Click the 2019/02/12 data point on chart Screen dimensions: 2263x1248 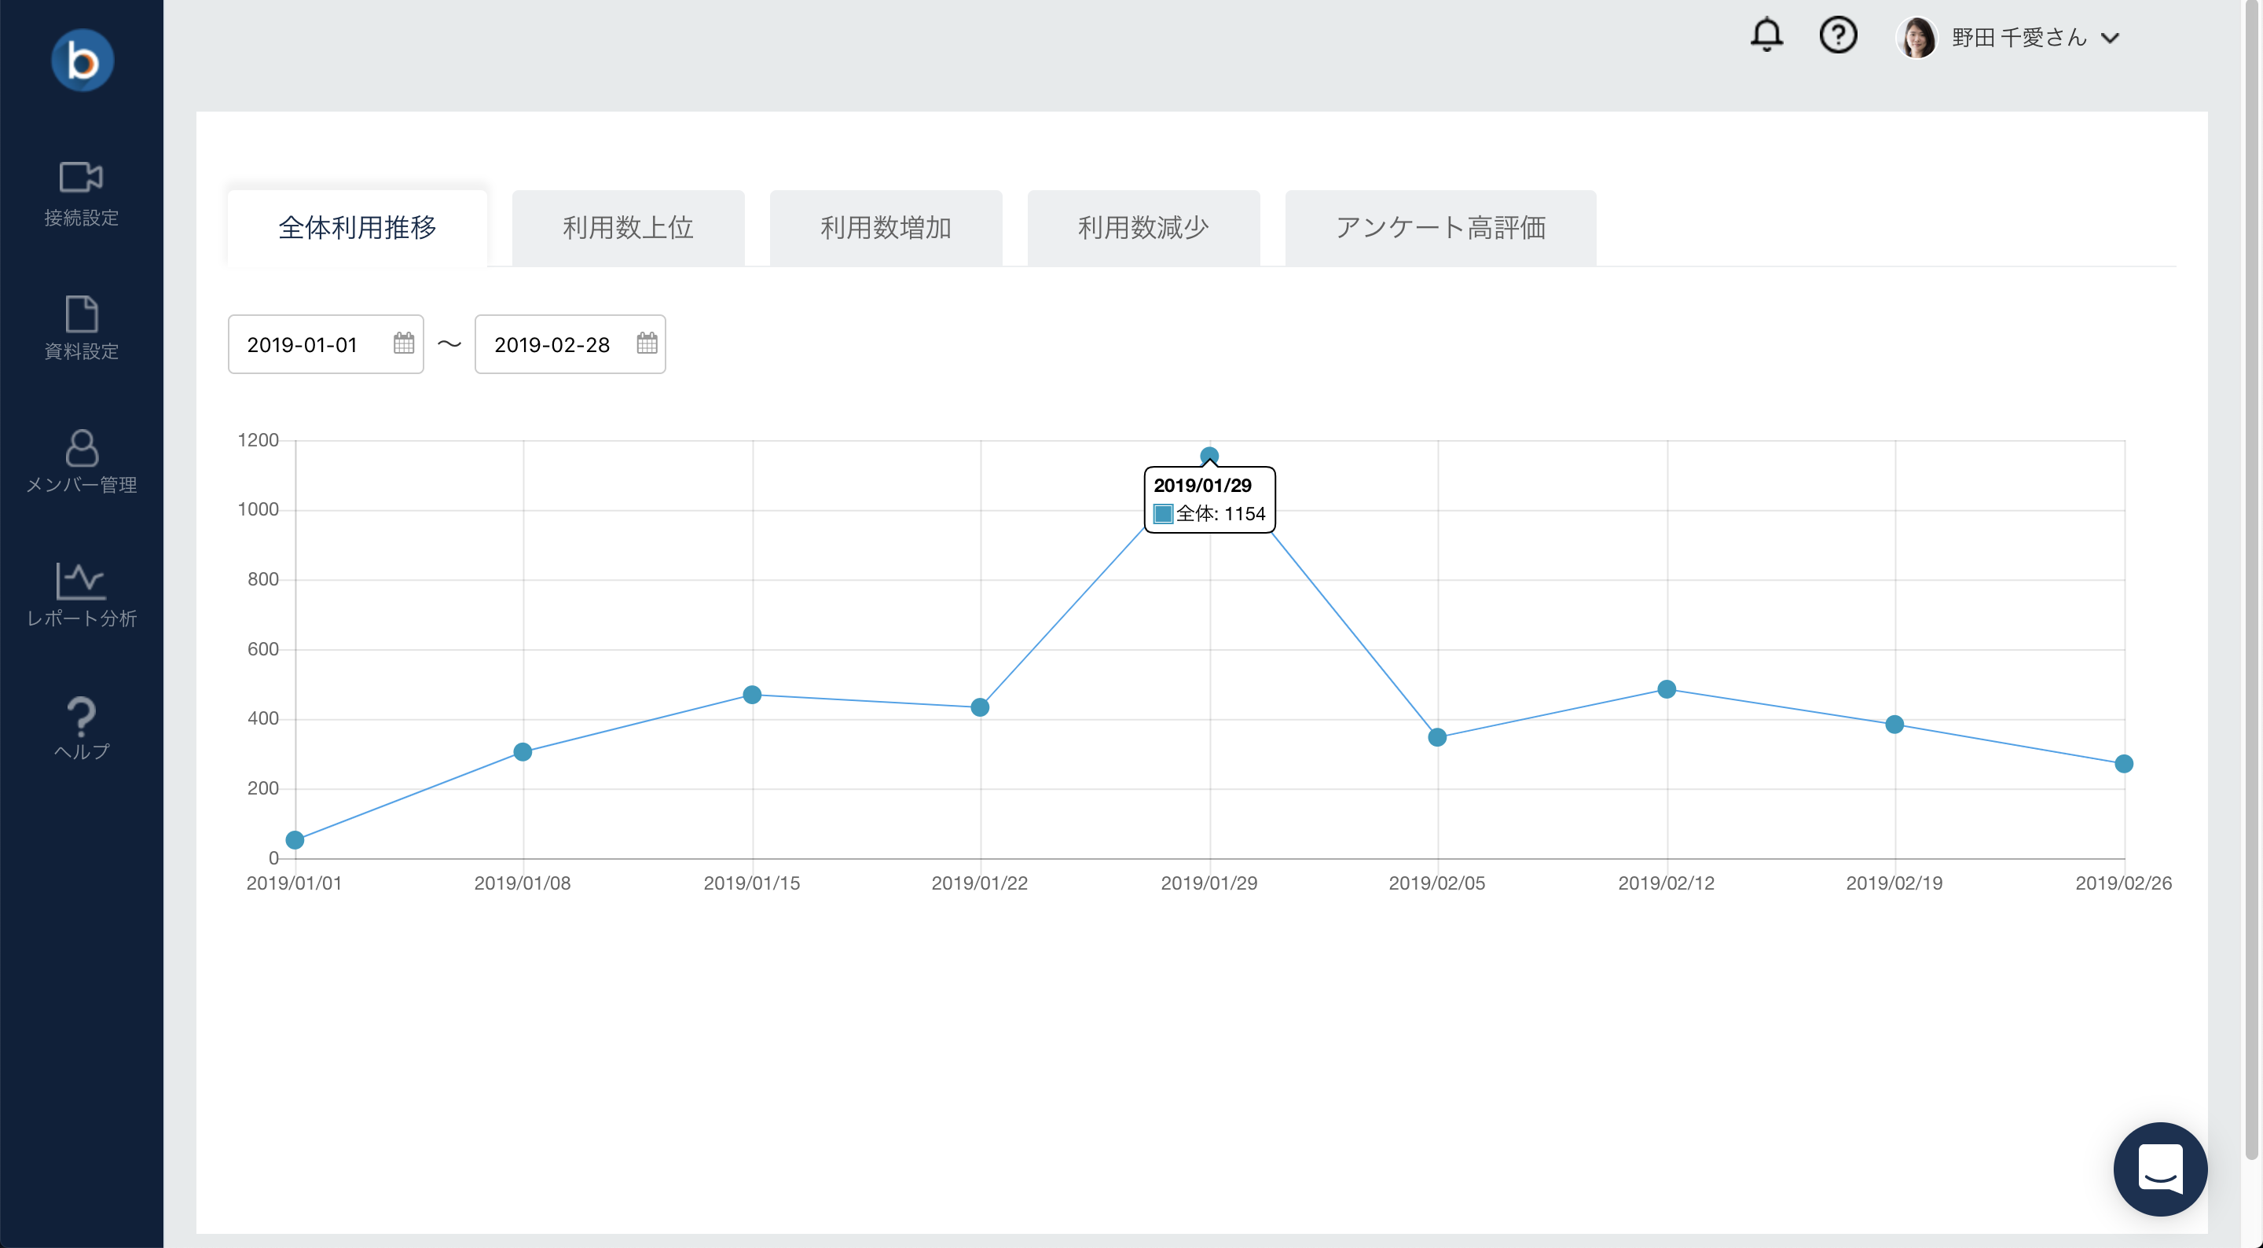point(1666,689)
